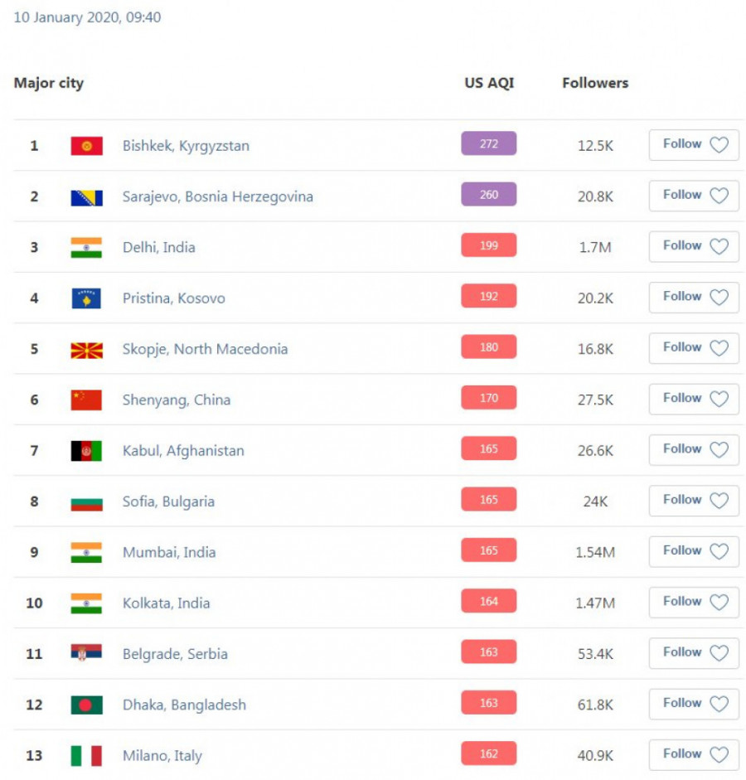Open the Shenyang, China city link

point(177,400)
